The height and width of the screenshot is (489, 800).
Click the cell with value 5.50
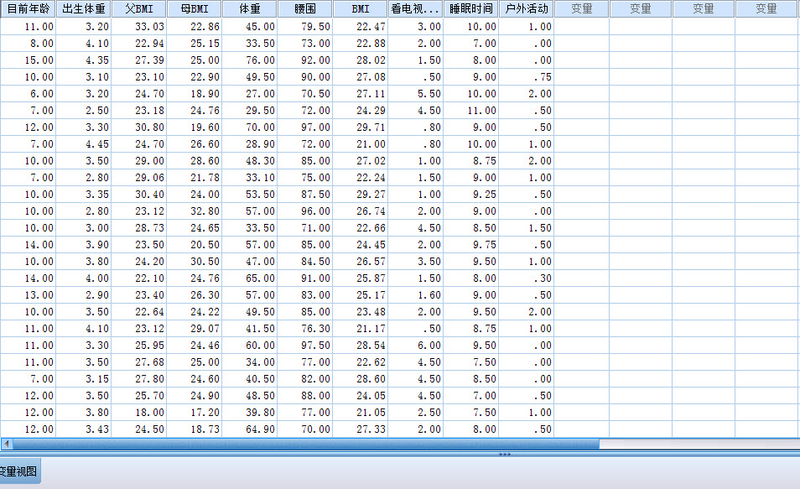416,94
